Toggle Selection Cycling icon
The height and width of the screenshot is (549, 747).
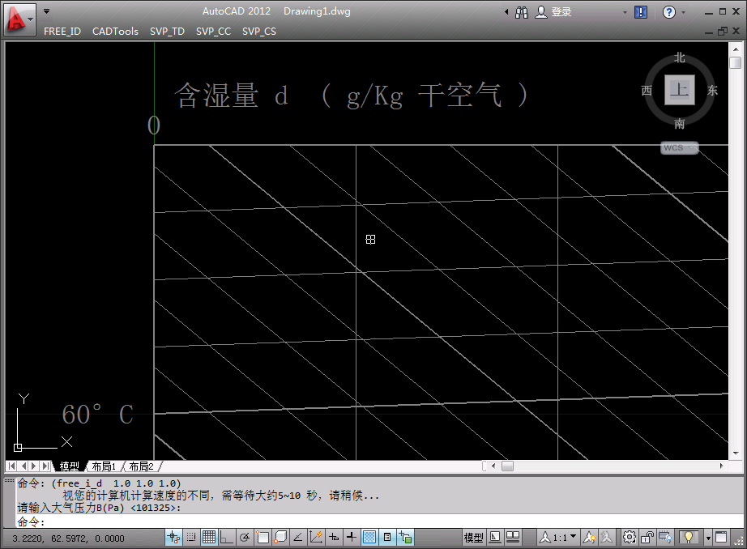pos(405,538)
